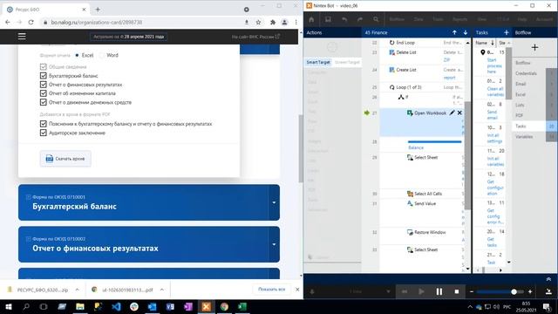Expand the Бухгалтерский баланс section
Screen dimensions: 558x314
pos(274,202)
